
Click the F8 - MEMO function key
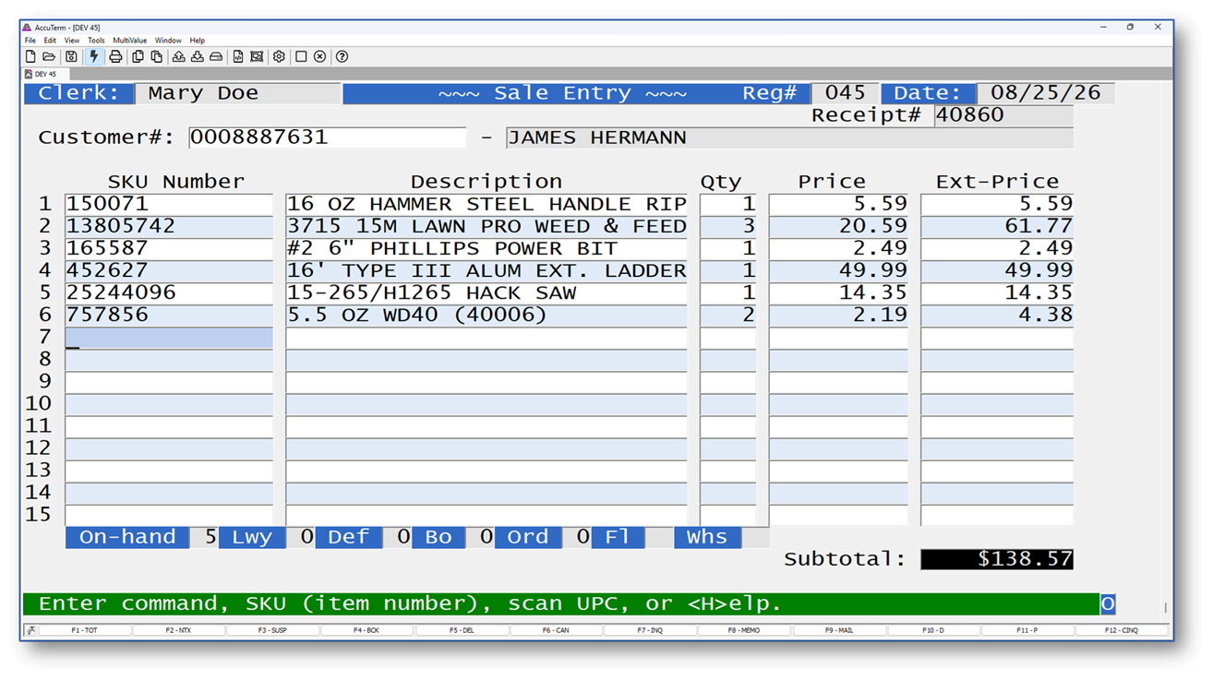[744, 630]
